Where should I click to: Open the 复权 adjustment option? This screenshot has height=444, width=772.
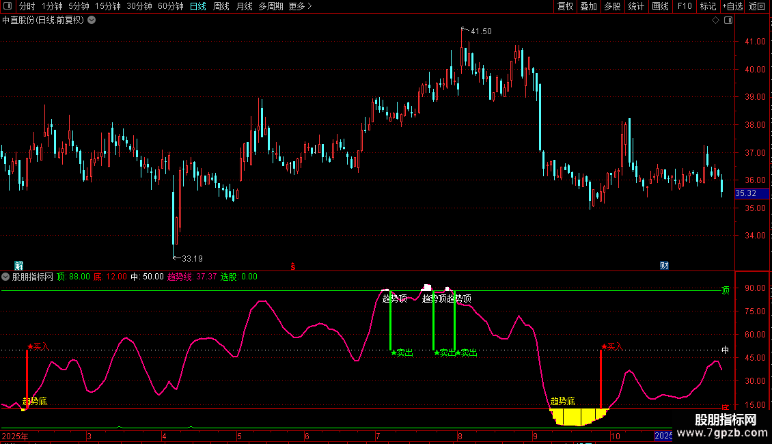(565, 6)
